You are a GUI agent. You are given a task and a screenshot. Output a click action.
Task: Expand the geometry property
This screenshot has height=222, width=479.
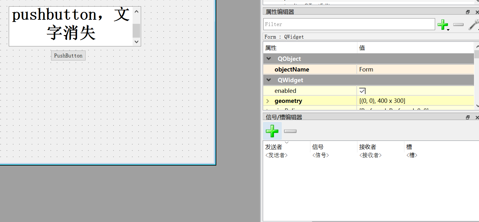267,101
